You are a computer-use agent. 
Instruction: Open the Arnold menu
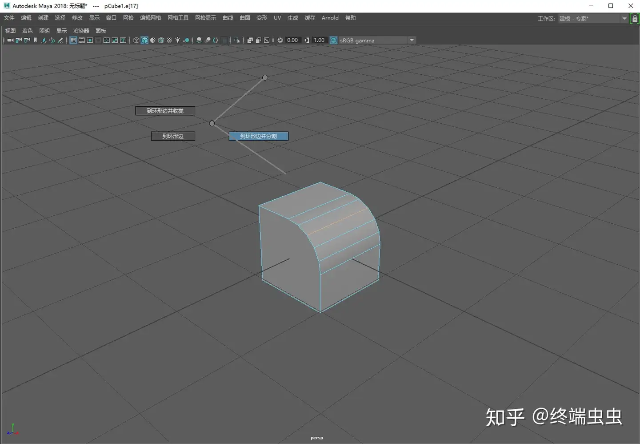(330, 18)
